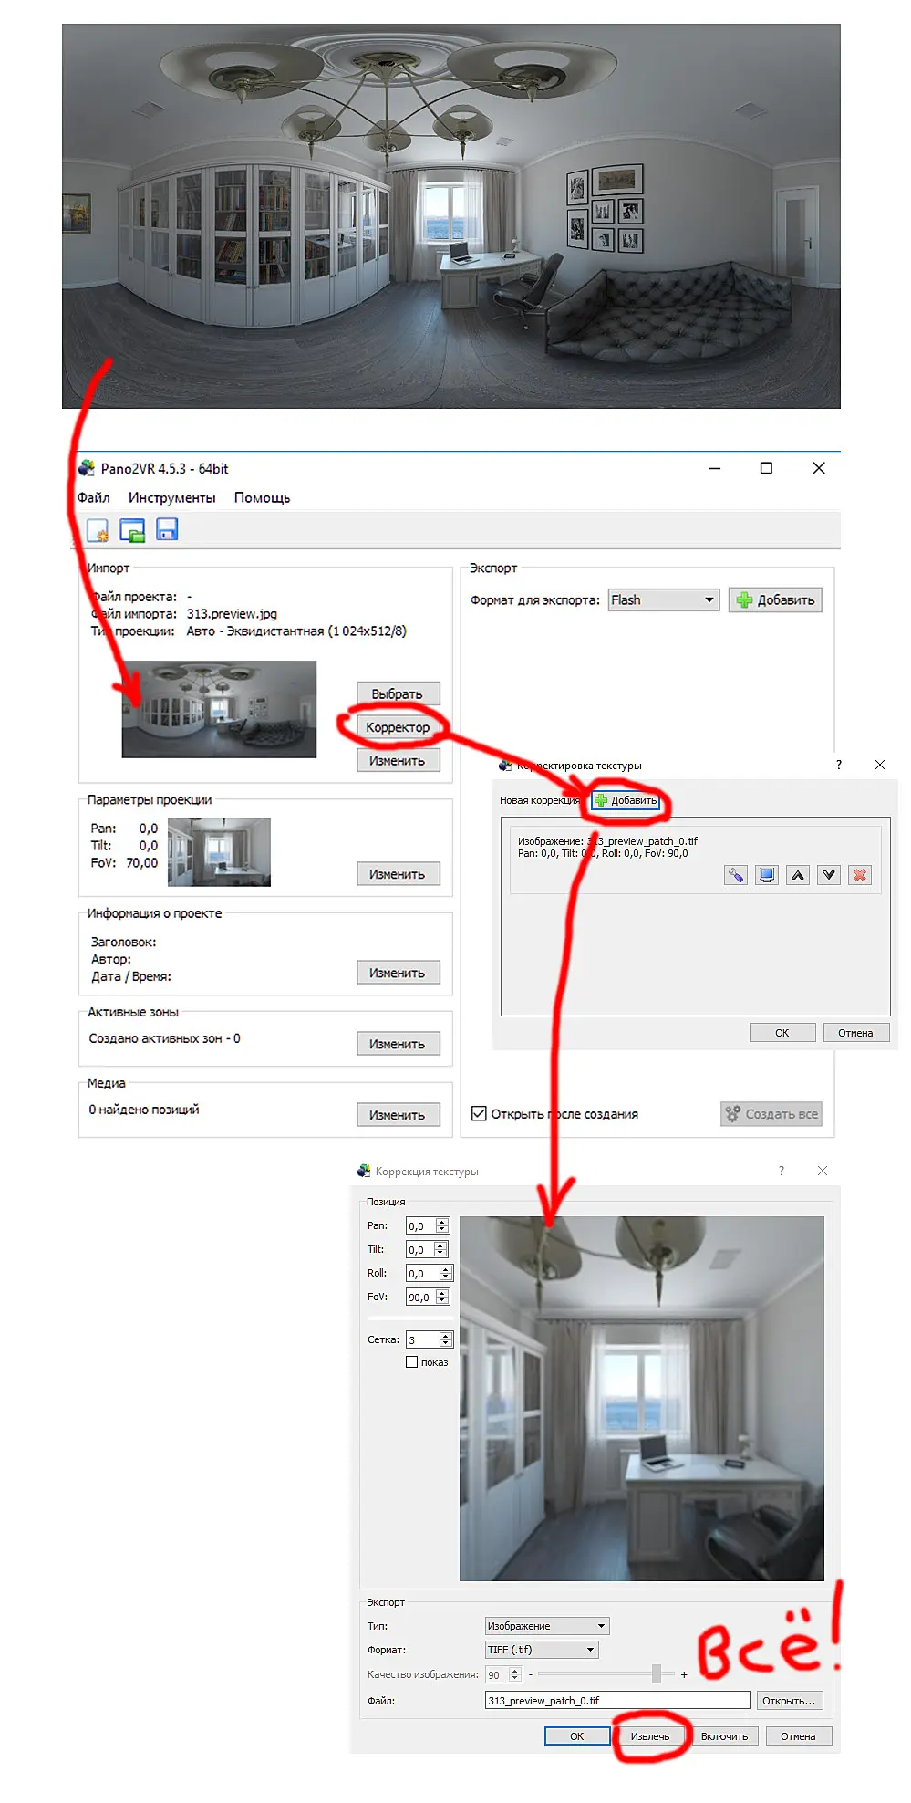Click the projection preview thumbnail

(x=219, y=852)
